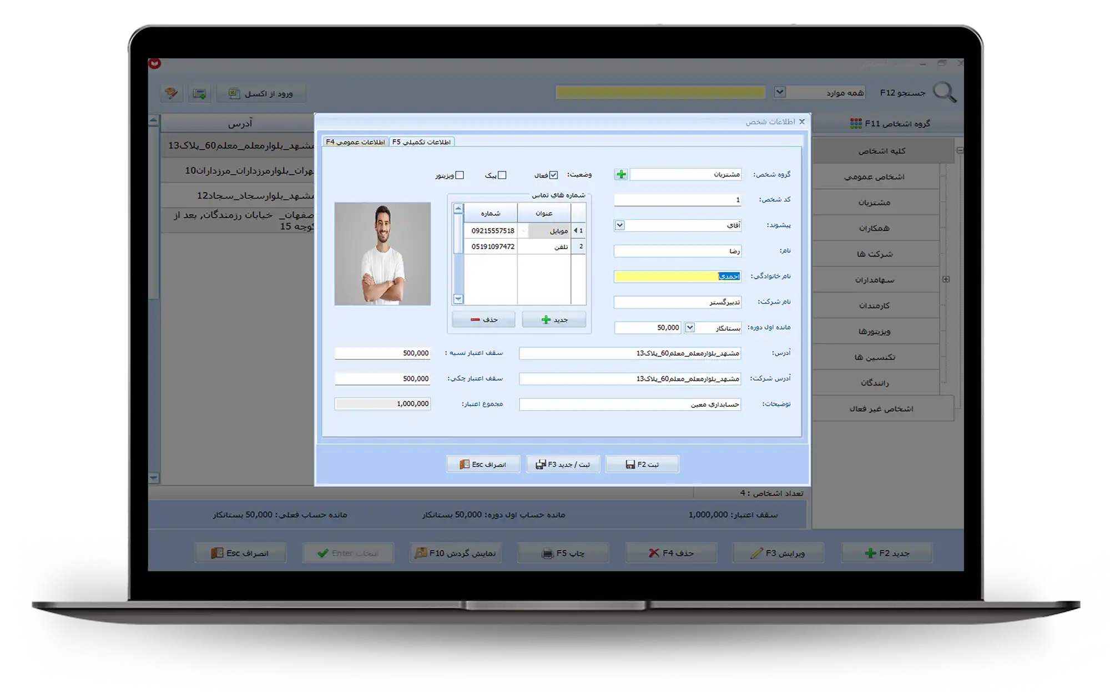The height and width of the screenshot is (692, 1110).
Task: Click the Import from Excel button
Action: tap(261, 93)
